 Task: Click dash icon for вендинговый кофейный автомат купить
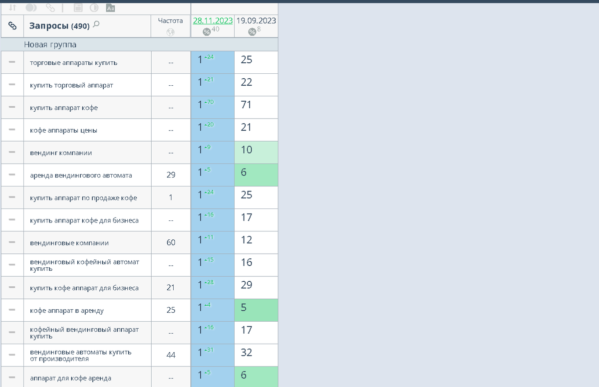coord(12,265)
